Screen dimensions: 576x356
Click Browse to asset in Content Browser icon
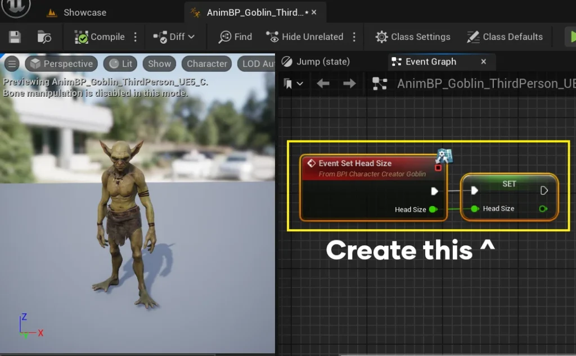click(44, 37)
